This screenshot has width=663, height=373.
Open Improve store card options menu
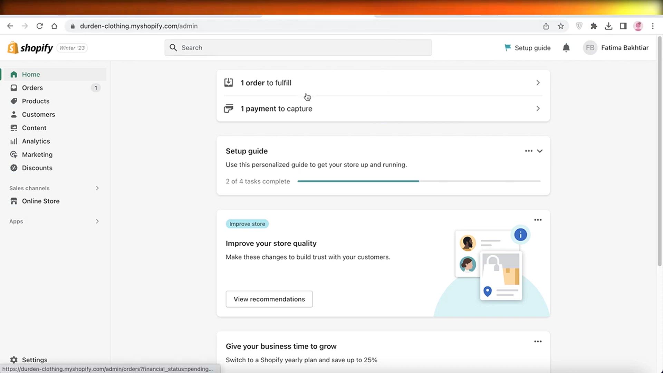[x=538, y=220]
